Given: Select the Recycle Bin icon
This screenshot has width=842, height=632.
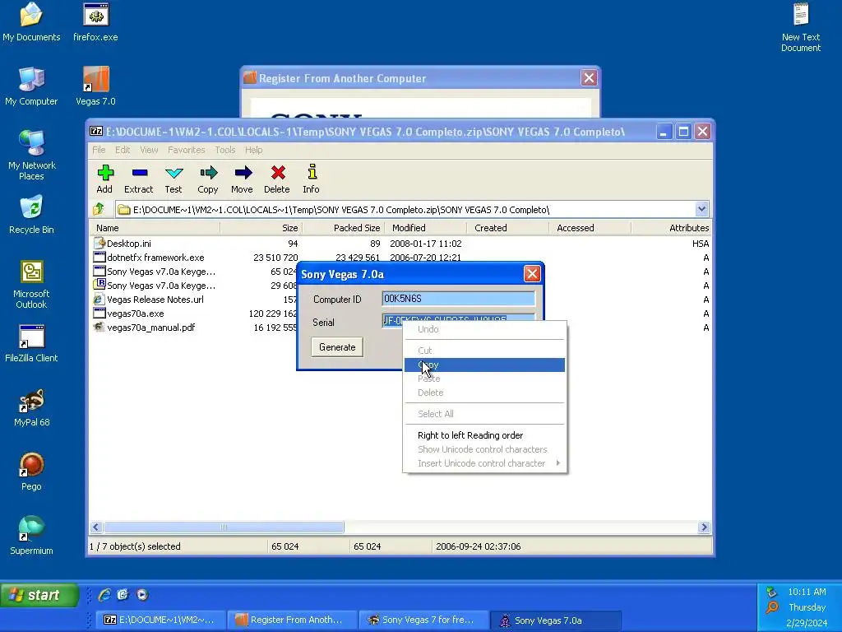Looking at the screenshot, I should (x=31, y=215).
